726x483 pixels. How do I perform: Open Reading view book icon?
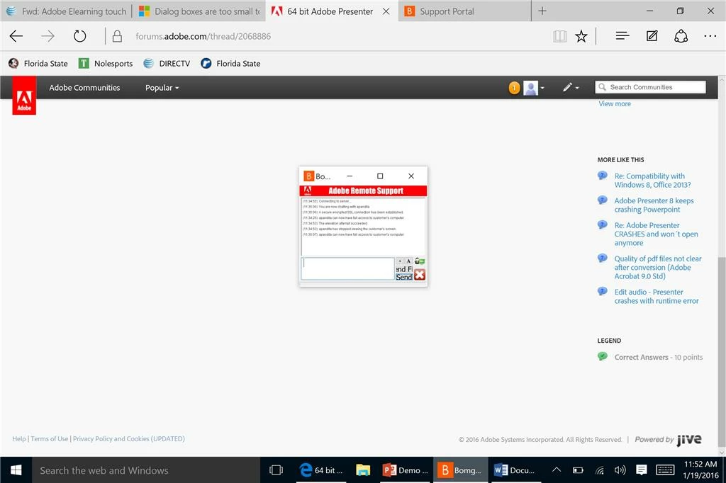(x=560, y=36)
